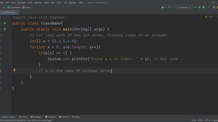The image size is (218, 122).
Task: Open the Run menu
Action: (x=53, y=2)
